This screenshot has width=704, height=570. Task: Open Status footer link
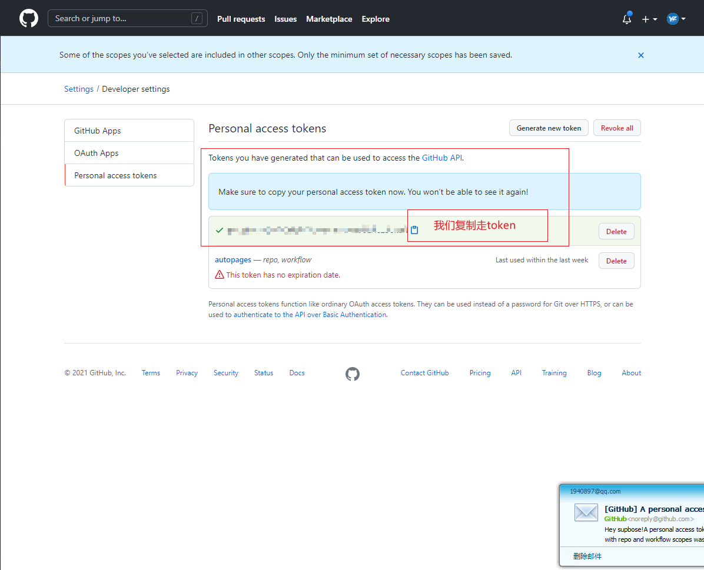264,373
